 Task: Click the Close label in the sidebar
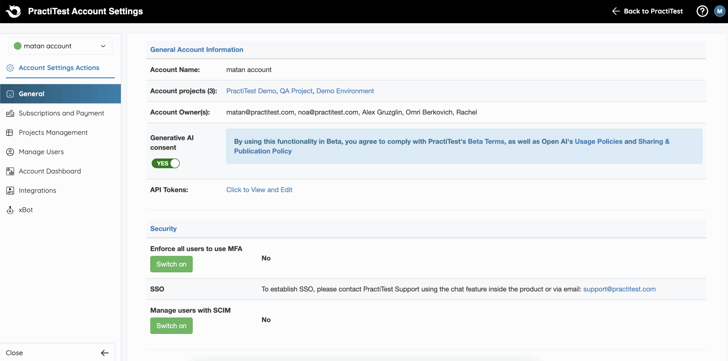point(14,353)
